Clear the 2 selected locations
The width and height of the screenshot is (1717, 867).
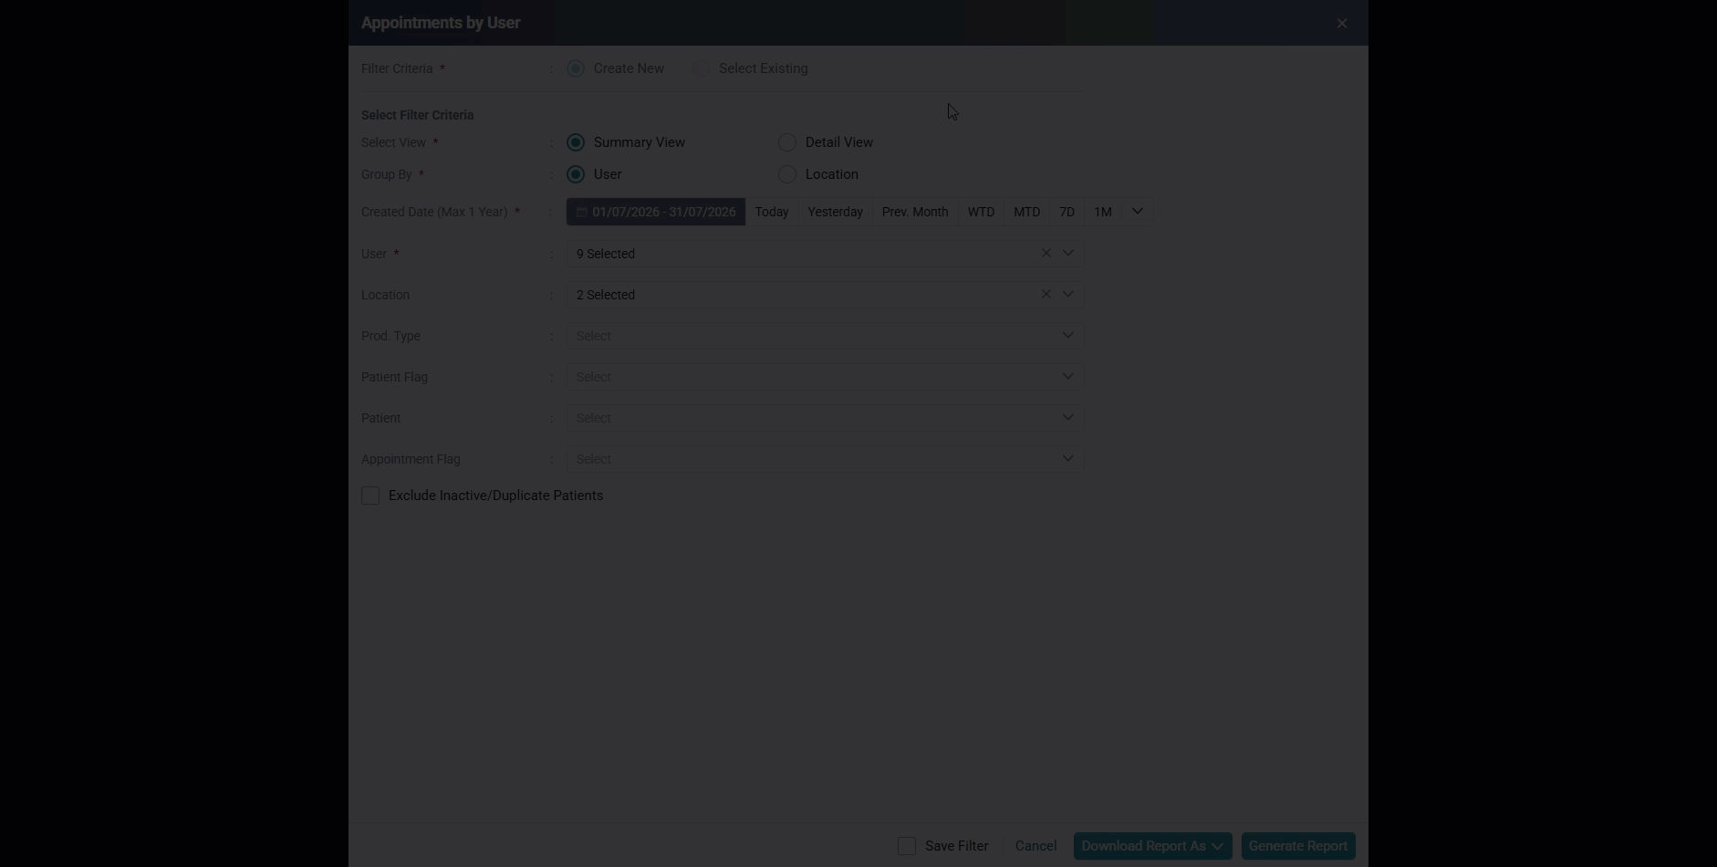pyautogui.click(x=1046, y=294)
